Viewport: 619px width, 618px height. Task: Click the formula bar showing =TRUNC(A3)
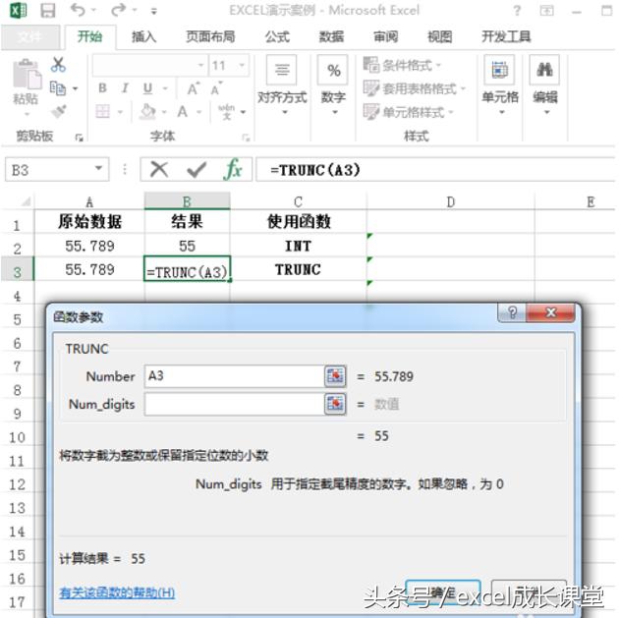435,170
